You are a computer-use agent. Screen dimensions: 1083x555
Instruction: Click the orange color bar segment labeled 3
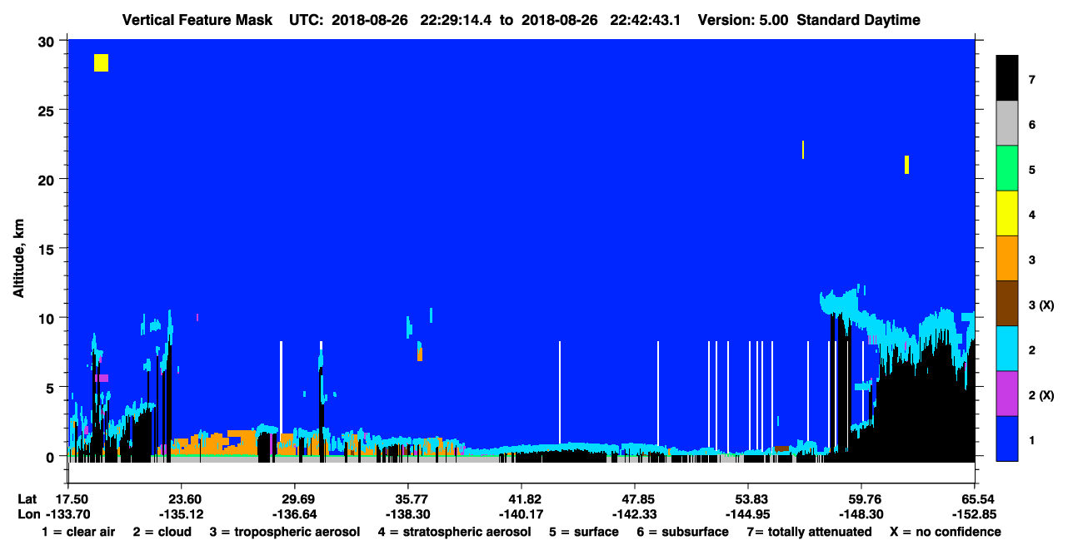[x=1007, y=259]
